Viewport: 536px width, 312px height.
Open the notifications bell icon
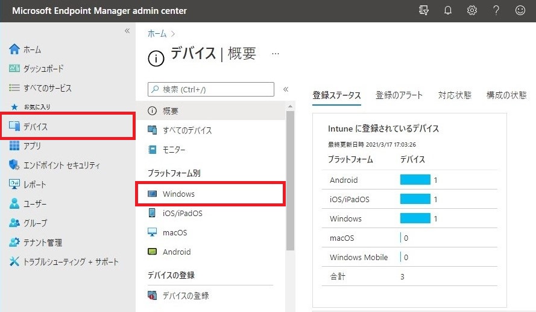447,10
